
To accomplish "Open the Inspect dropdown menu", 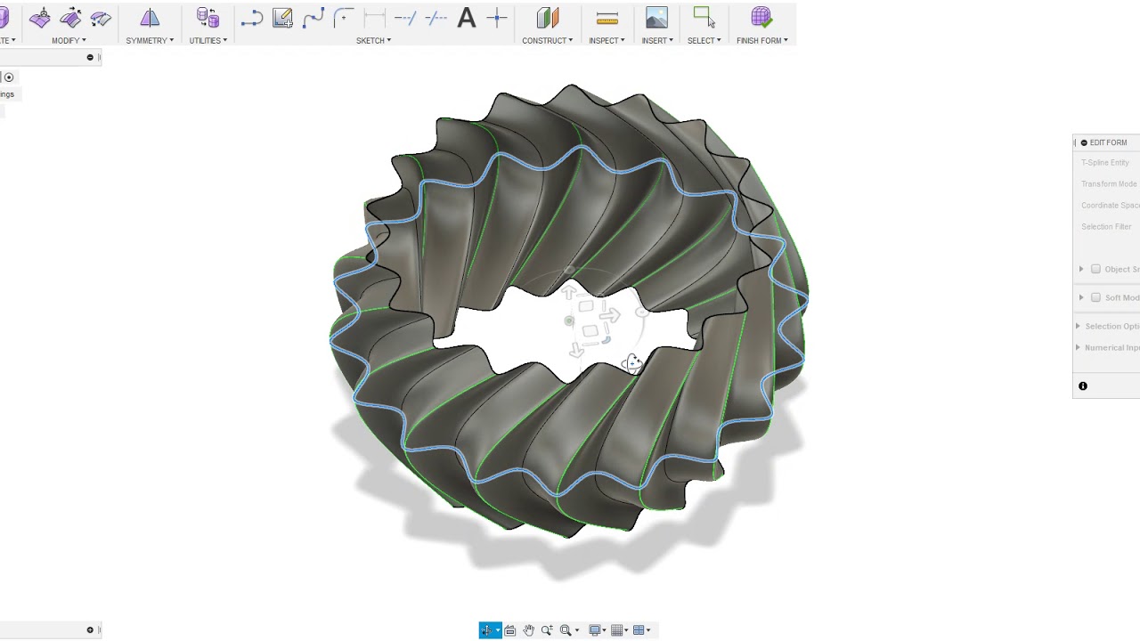I will click(607, 40).
